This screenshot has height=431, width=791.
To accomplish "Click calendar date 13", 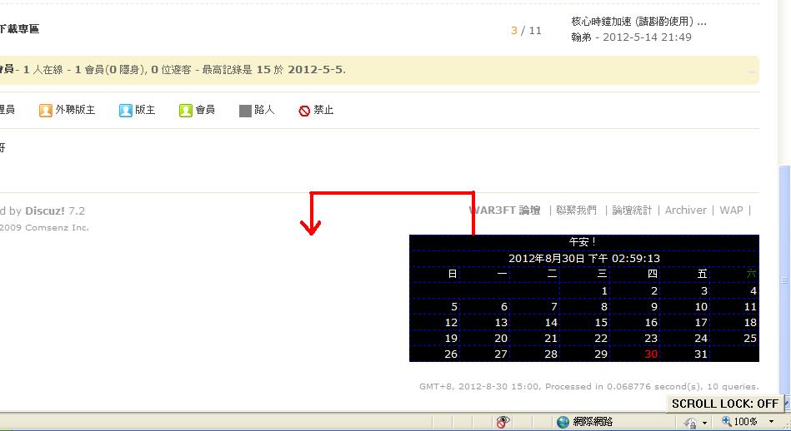I will click(501, 322).
